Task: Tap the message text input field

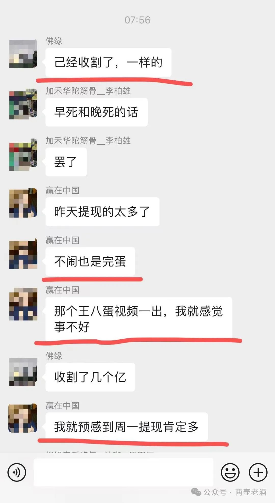Action: pyautogui.click(x=123, y=472)
